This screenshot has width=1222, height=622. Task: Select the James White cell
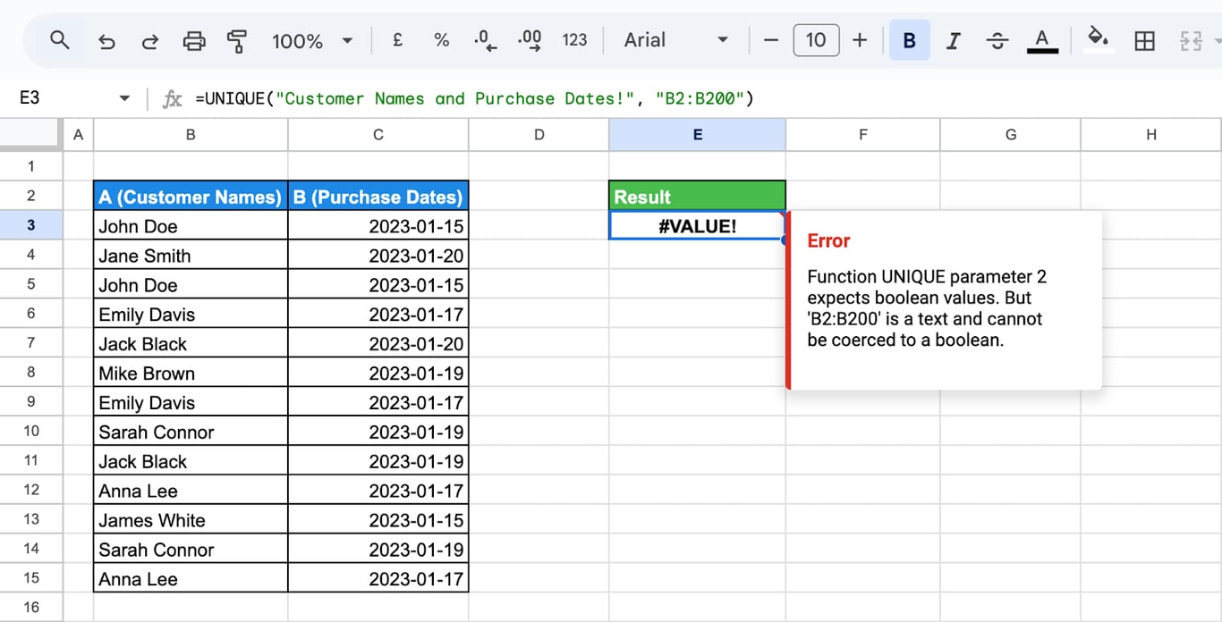(191, 520)
